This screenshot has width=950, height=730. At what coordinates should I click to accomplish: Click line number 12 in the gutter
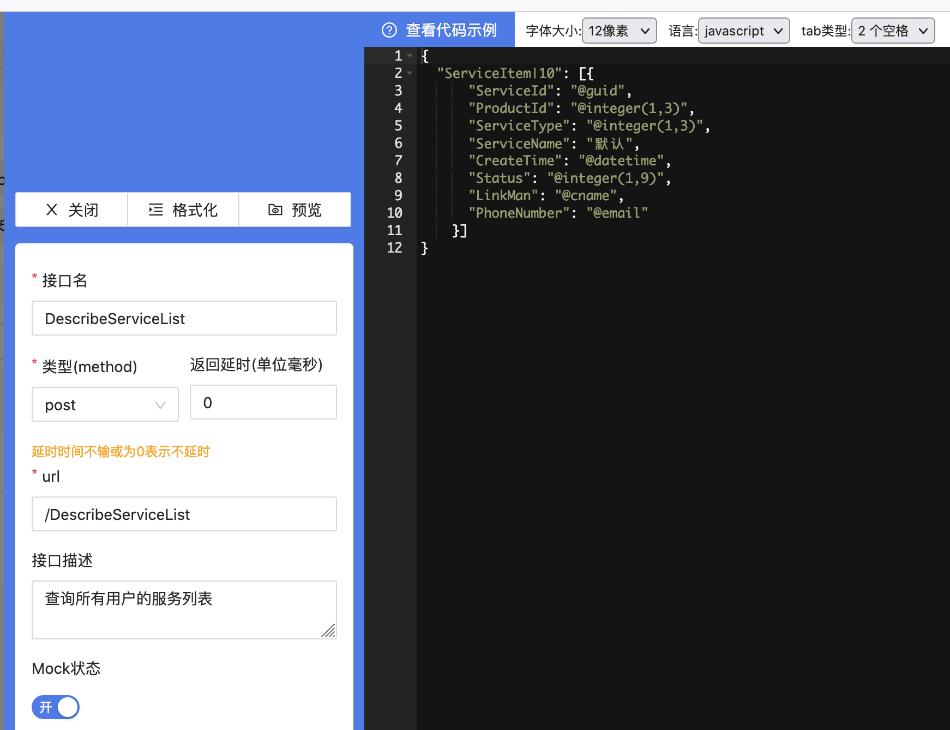click(x=394, y=248)
